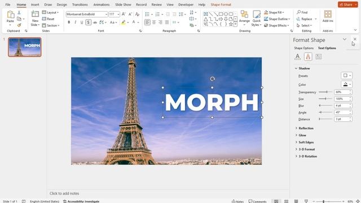Open Slide Sorter view in status bar
This screenshot has width=361, height=203.
coord(286,201)
